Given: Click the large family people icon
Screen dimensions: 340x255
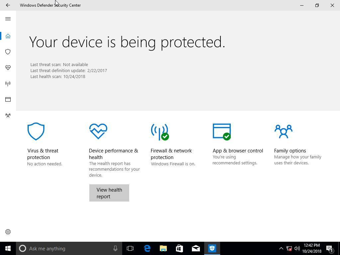Looking at the screenshot, I should coord(284,131).
